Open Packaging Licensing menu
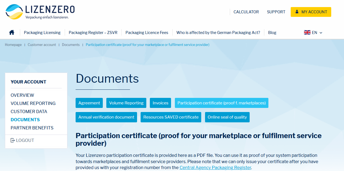The height and width of the screenshot is (171, 344). click(42, 33)
